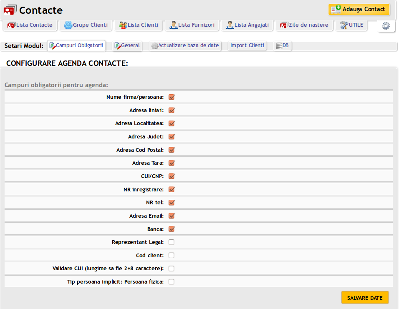Click the UTILE tools icon
This screenshot has height=309, width=399.
344,25
